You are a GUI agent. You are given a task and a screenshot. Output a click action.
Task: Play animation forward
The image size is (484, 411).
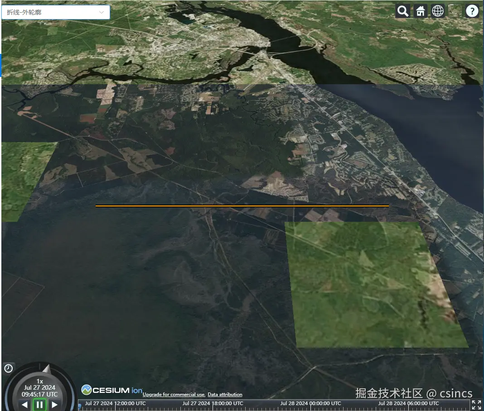[x=54, y=405]
